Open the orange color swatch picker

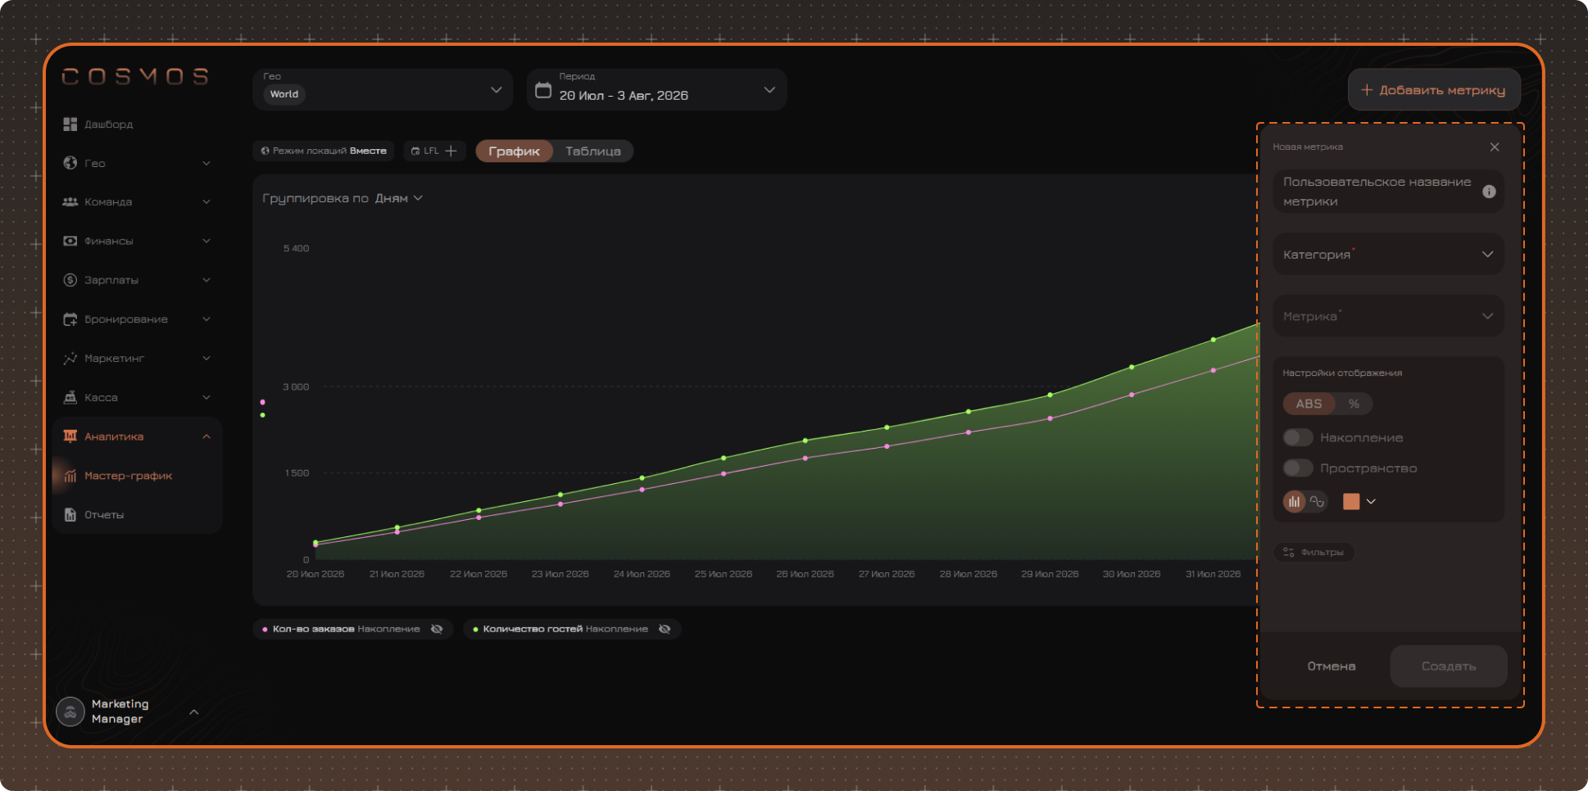point(1359,502)
